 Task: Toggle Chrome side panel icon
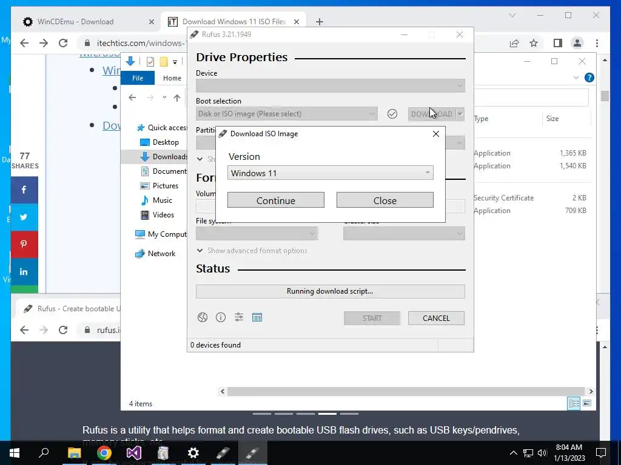[x=558, y=43]
